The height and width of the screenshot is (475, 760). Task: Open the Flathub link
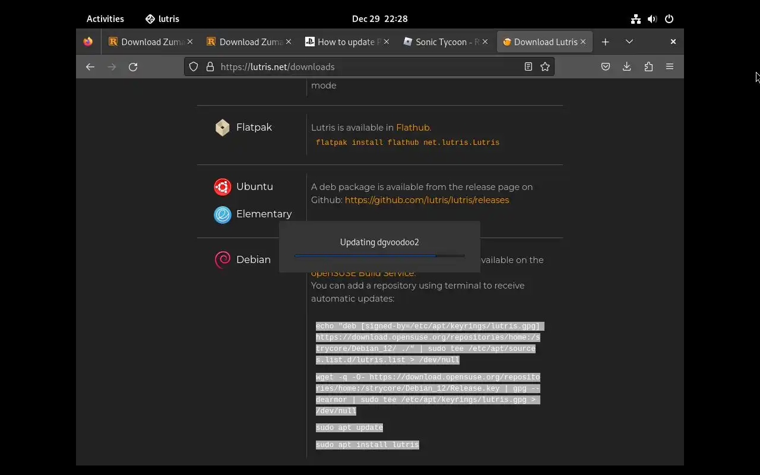coord(413,127)
